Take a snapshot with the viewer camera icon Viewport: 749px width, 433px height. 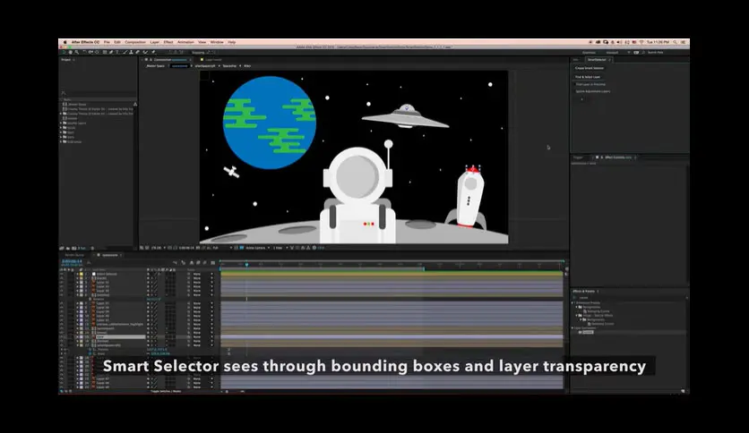[x=198, y=248]
